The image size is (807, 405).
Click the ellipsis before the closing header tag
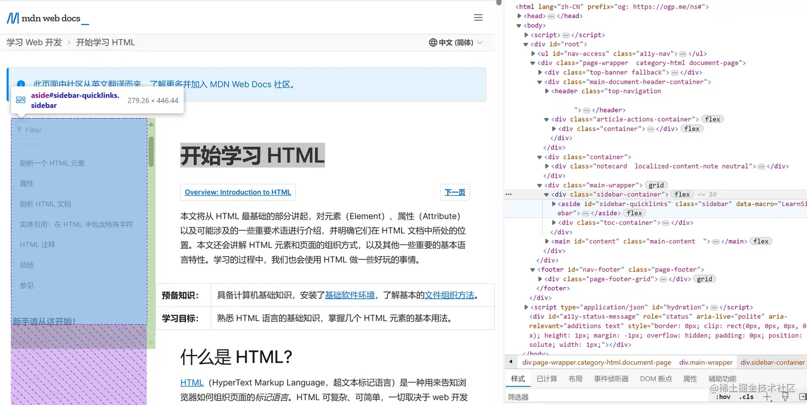pyautogui.click(x=586, y=110)
